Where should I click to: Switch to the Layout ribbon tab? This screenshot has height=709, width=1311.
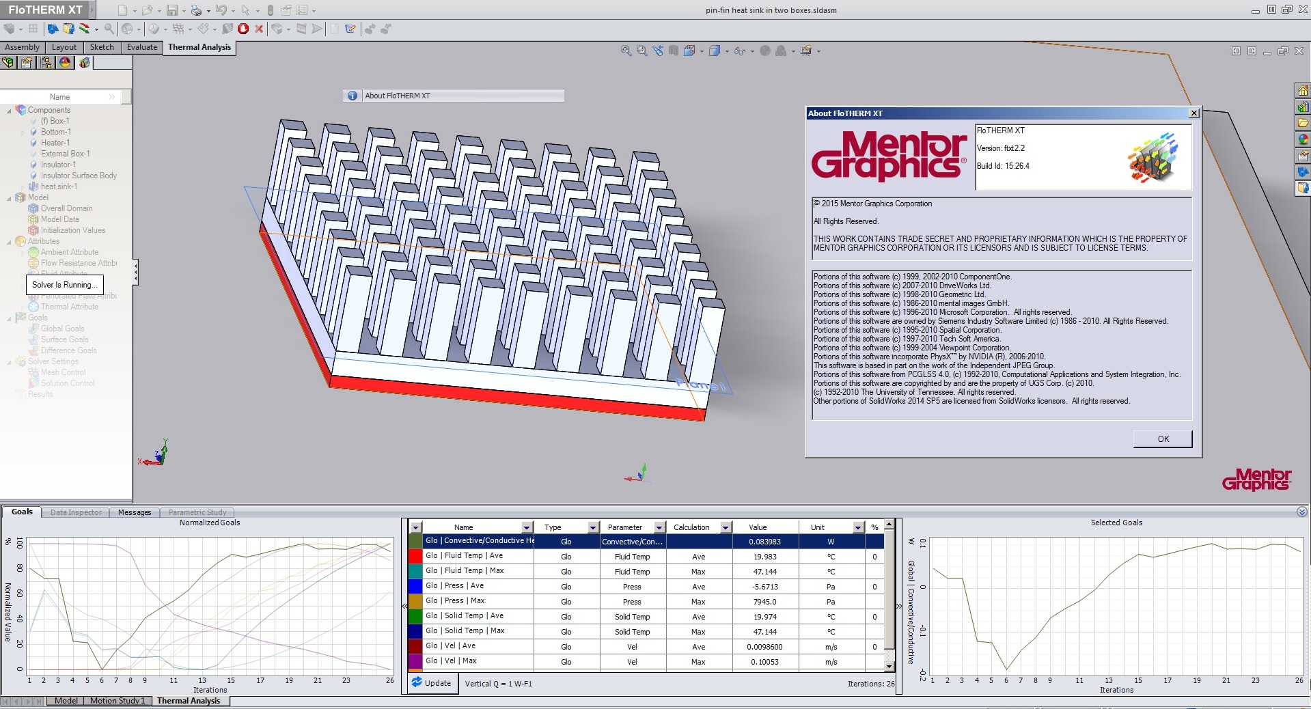coord(64,47)
